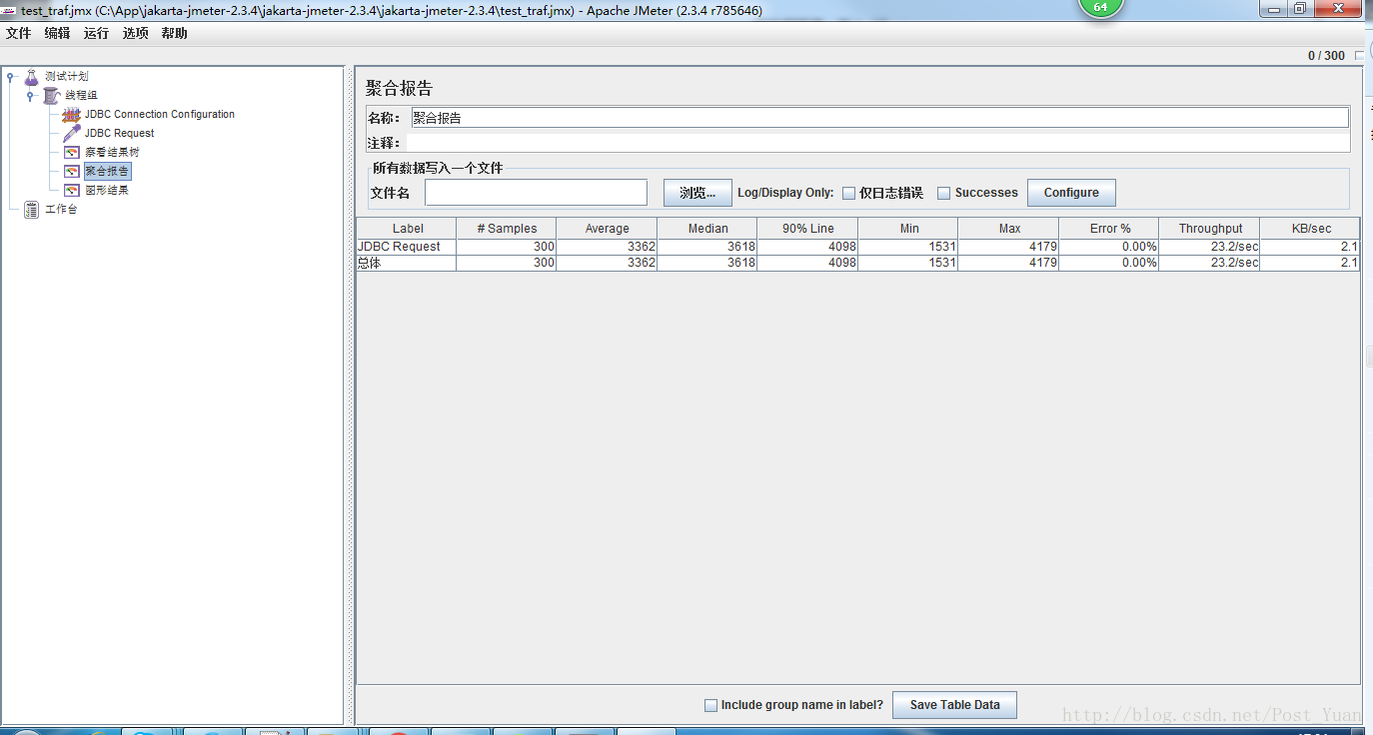Click Samples value 300 in JDBC Request row
The image size is (1373, 735).
tap(507, 247)
